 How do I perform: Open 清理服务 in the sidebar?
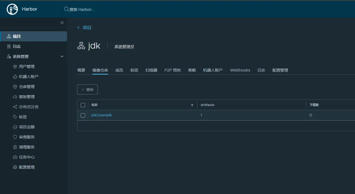click(x=27, y=147)
